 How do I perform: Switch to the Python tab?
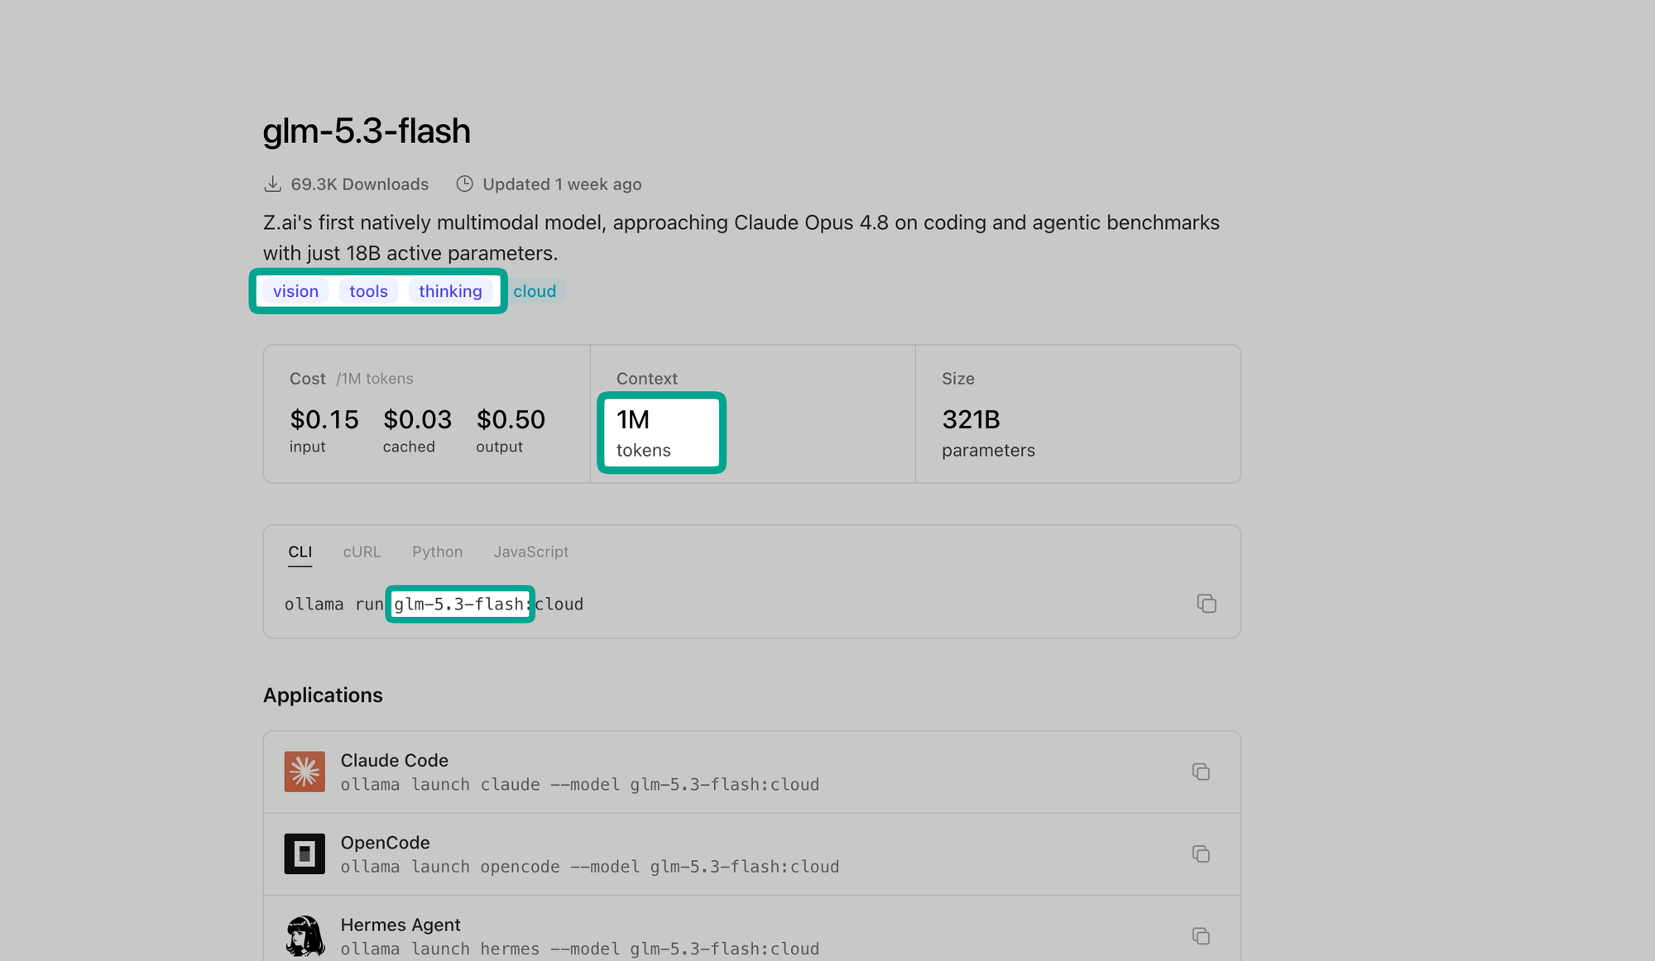[437, 552]
